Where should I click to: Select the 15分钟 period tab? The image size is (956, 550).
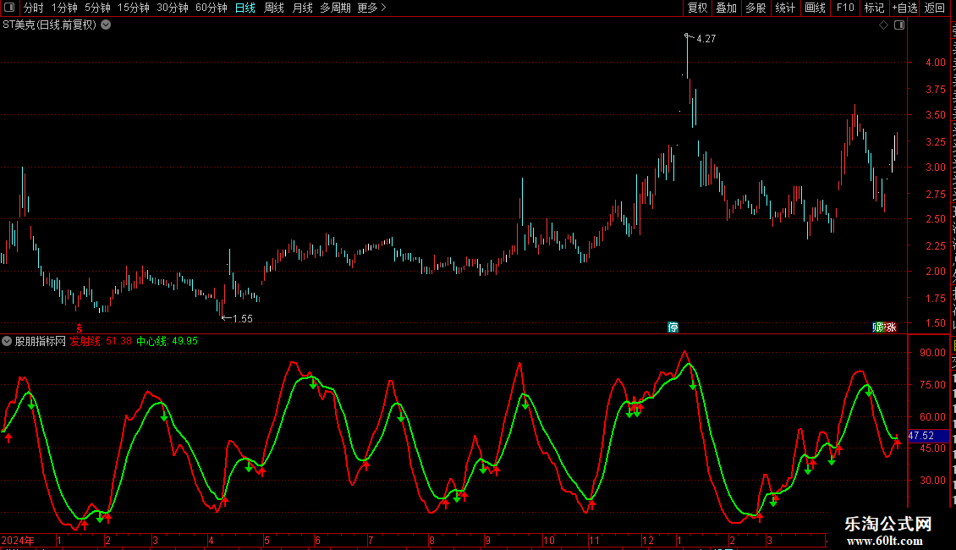134,8
